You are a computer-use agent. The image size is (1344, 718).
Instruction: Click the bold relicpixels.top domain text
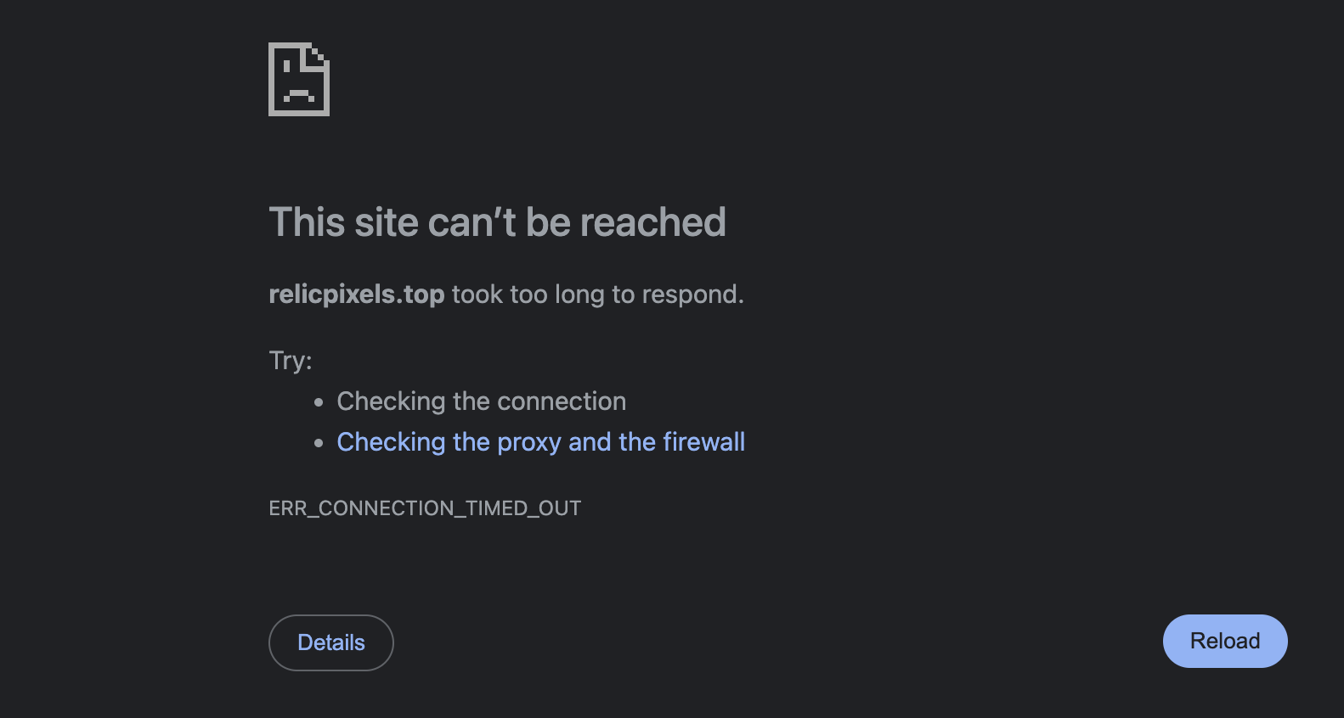[356, 294]
